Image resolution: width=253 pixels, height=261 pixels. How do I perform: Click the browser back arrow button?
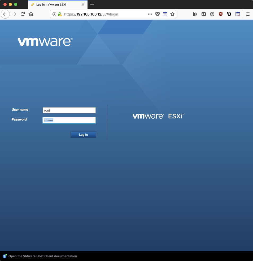pos(5,14)
